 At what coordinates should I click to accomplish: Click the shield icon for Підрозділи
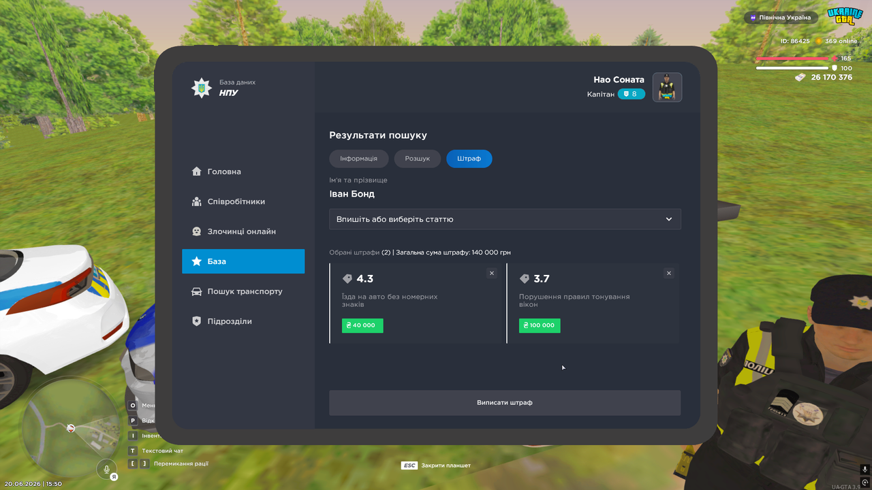coord(196,321)
